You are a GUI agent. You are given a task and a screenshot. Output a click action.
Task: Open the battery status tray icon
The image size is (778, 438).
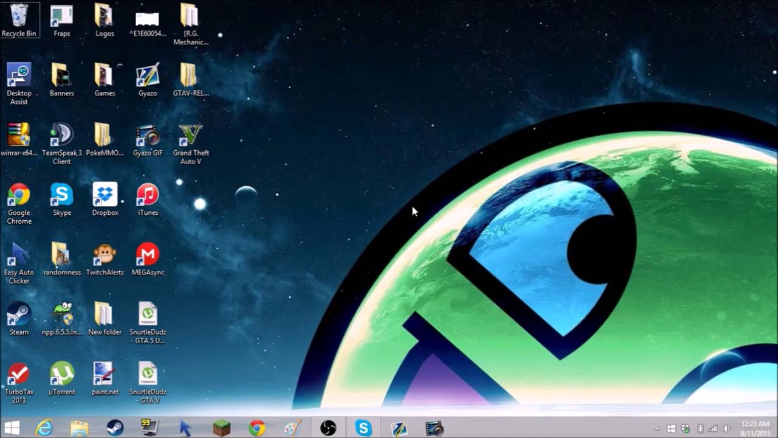[x=700, y=429]
